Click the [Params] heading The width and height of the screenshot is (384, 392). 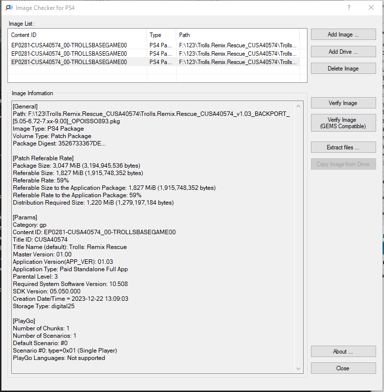[x=25, y=217]
